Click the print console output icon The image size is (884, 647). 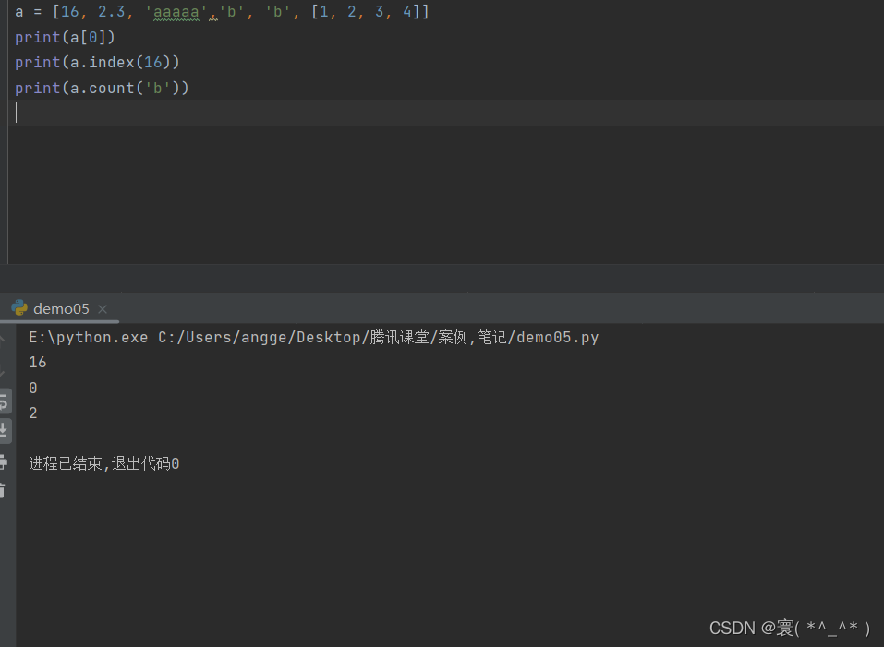click(5, 461)
